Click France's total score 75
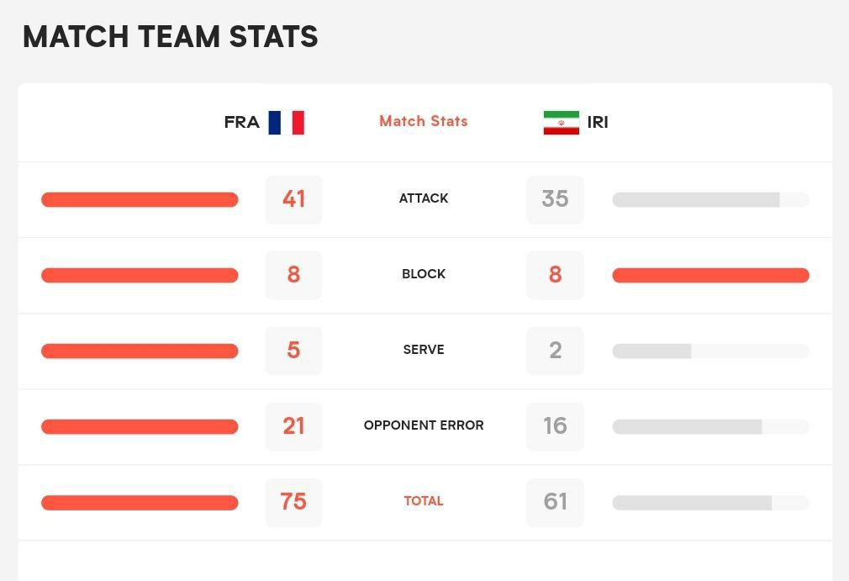 pyautogui.click(x=293, y=502)
